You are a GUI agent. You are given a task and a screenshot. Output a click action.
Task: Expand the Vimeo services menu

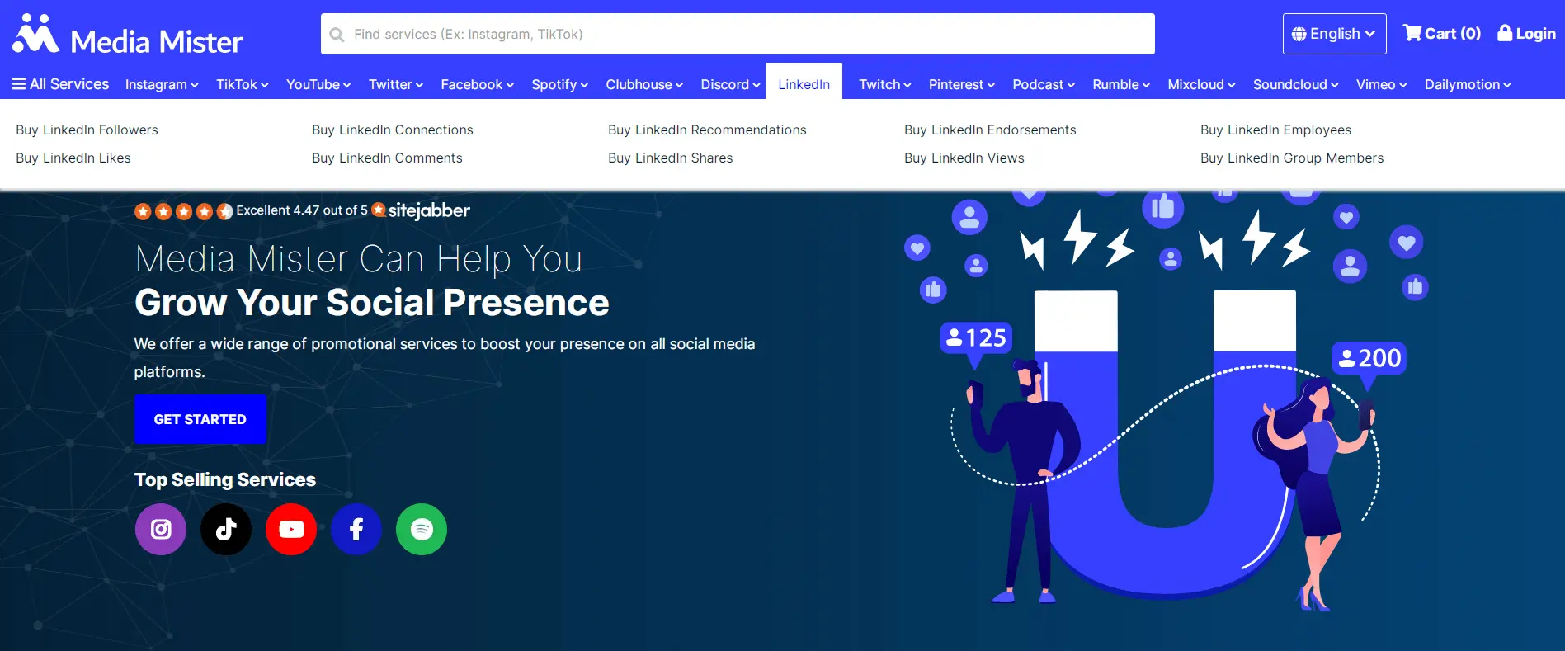(1382, 84)
